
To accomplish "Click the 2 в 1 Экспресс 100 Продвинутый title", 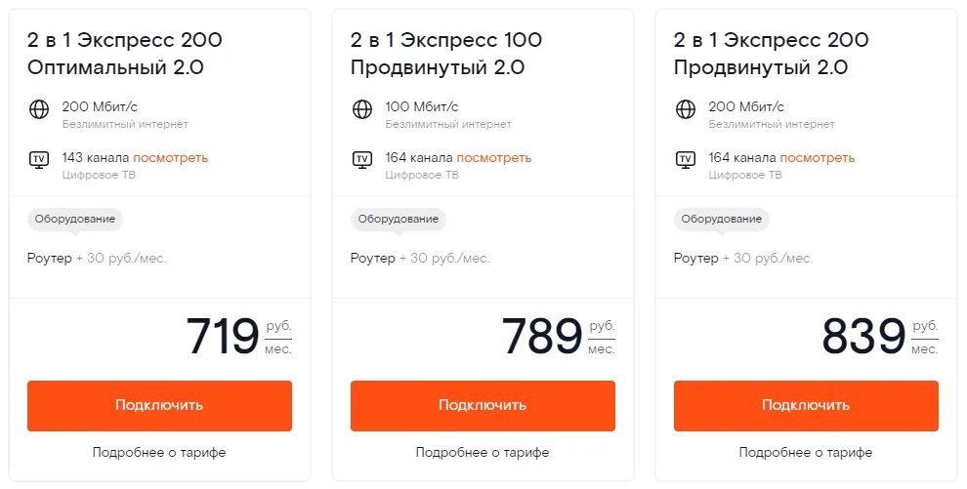I will click(x=446, y=54).
